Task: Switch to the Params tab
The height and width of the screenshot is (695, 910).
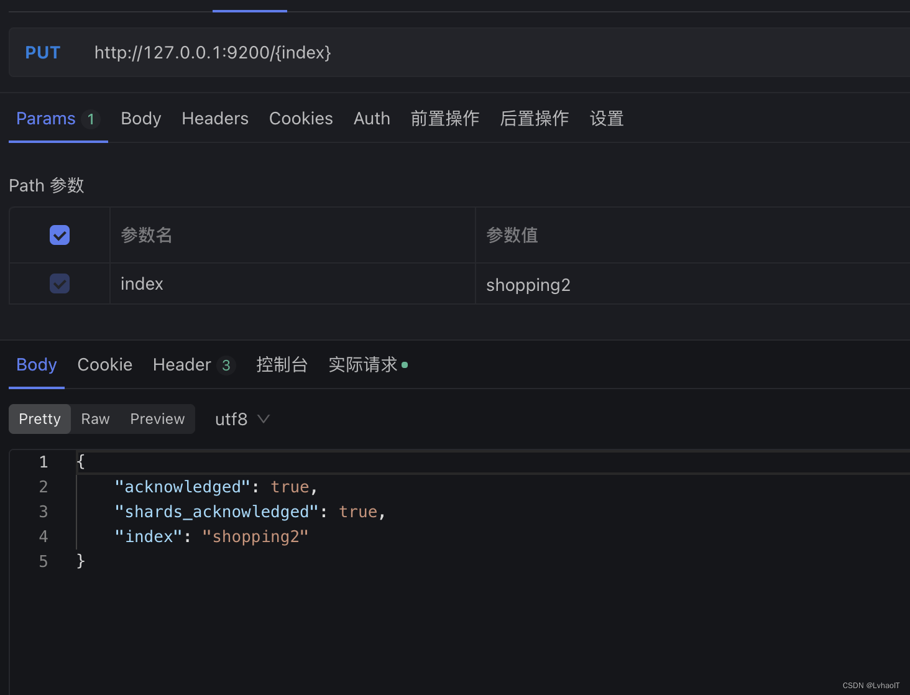Action: 58,118
